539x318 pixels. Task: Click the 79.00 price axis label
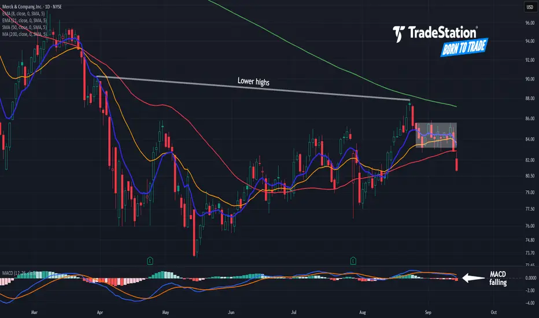[x=530, y=192]
